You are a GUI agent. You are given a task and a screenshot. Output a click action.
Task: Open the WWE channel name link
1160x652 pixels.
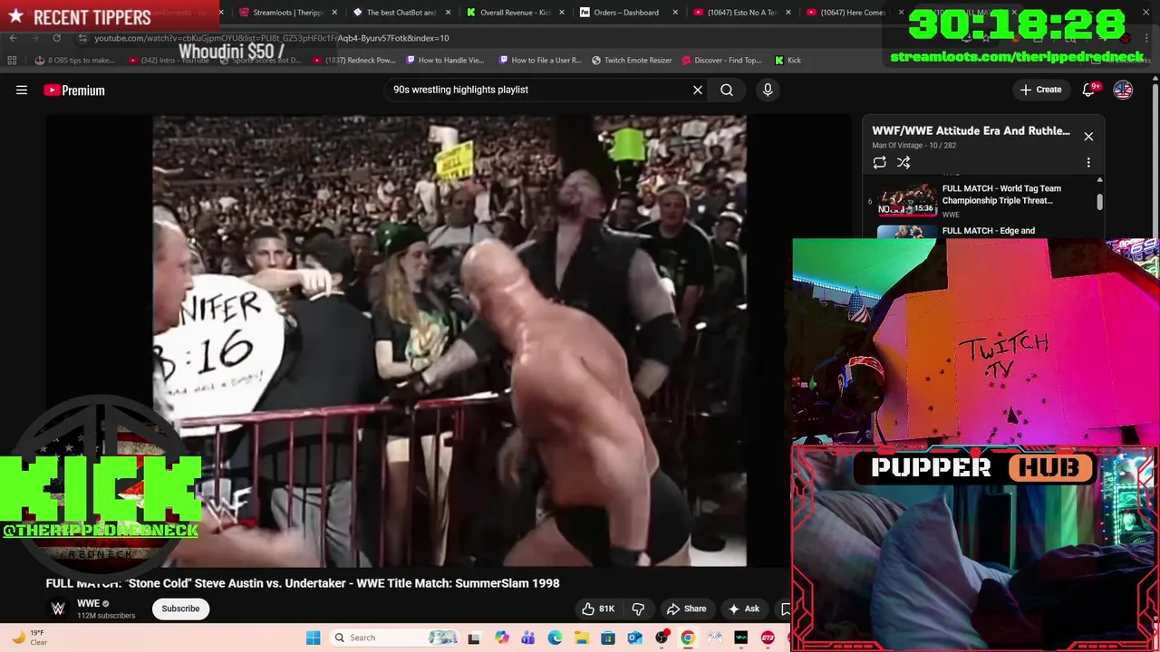tap(88, 604)
